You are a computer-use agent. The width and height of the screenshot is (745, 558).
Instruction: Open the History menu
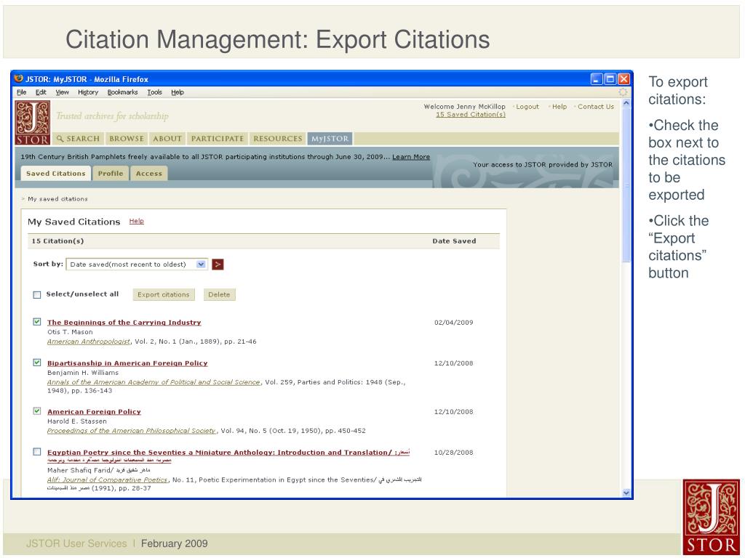[x=88, y=92]
